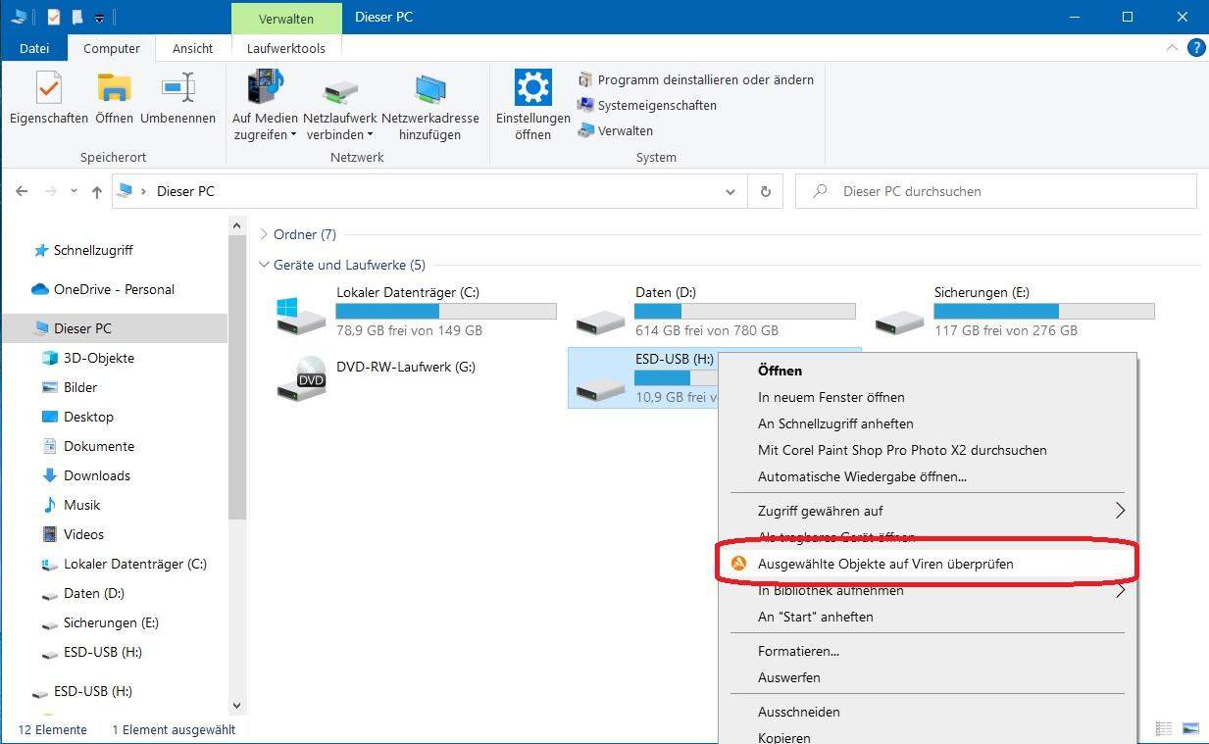Screen dimensions: 1209x744
Task: Choose An Schnellzugriff anheften
Action: coord(835,423)
